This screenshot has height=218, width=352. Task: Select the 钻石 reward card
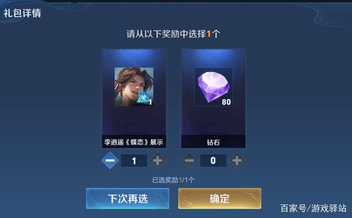click(213, 98)
